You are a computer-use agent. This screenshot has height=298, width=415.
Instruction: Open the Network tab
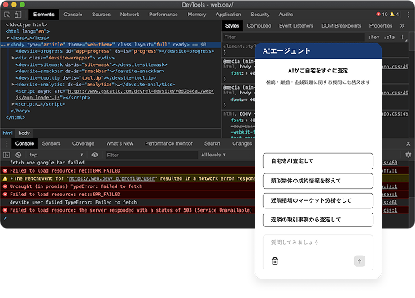(x=129, y=15)
